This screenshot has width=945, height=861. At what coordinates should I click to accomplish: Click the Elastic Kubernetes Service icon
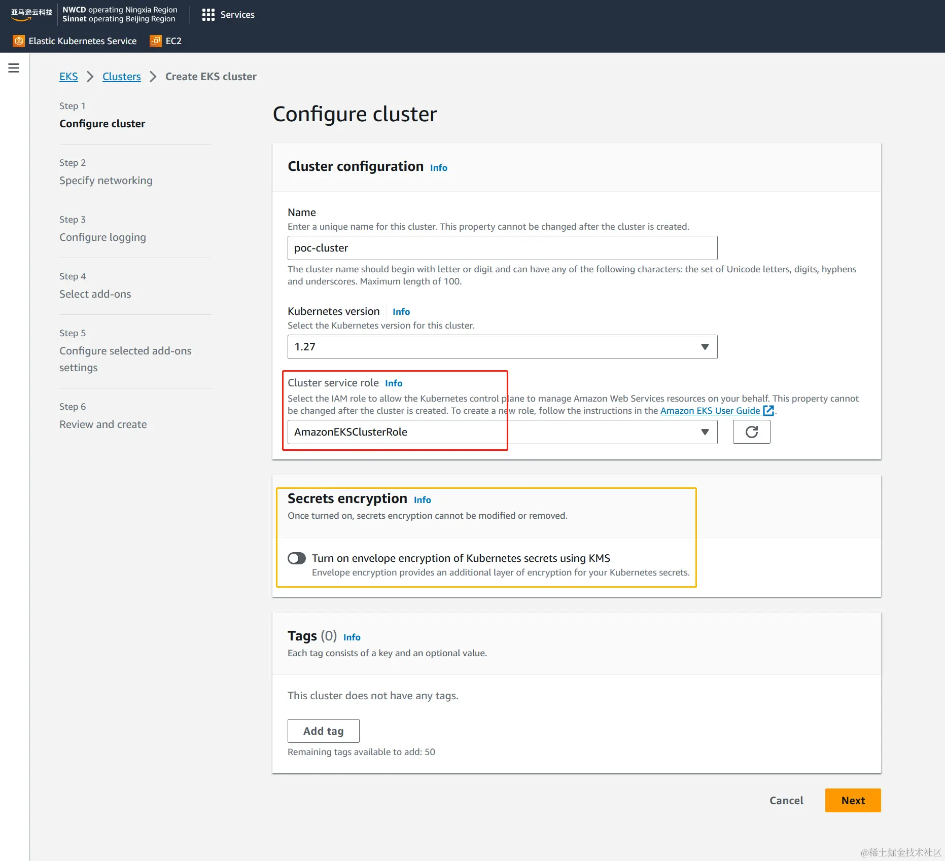(19, 41)
